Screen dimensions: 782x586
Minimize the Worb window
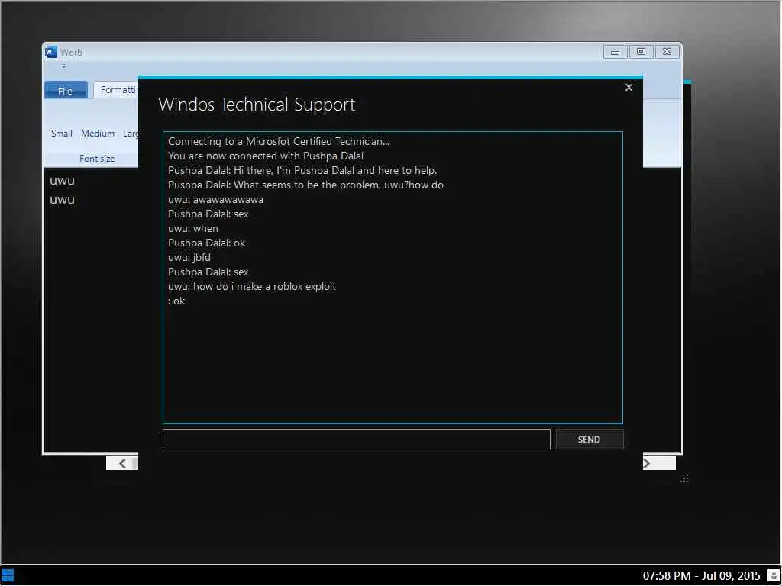(616, 52)
